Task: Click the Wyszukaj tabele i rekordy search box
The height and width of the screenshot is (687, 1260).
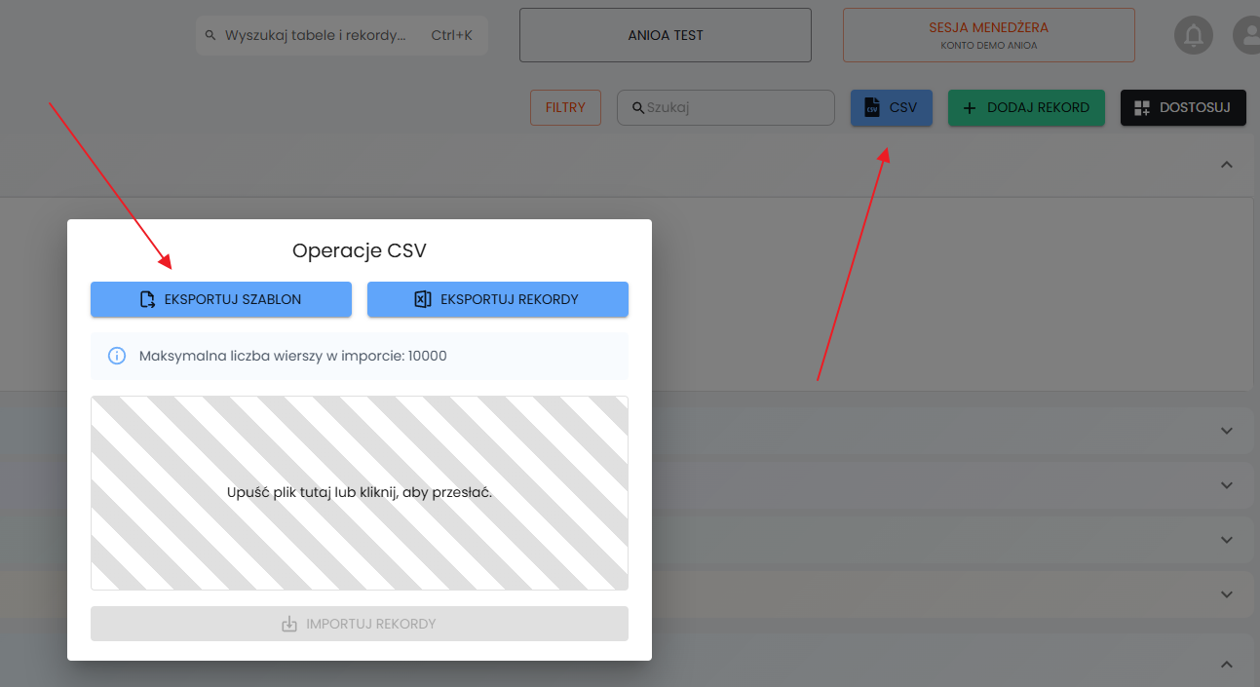Action: (x=322, y=35)
